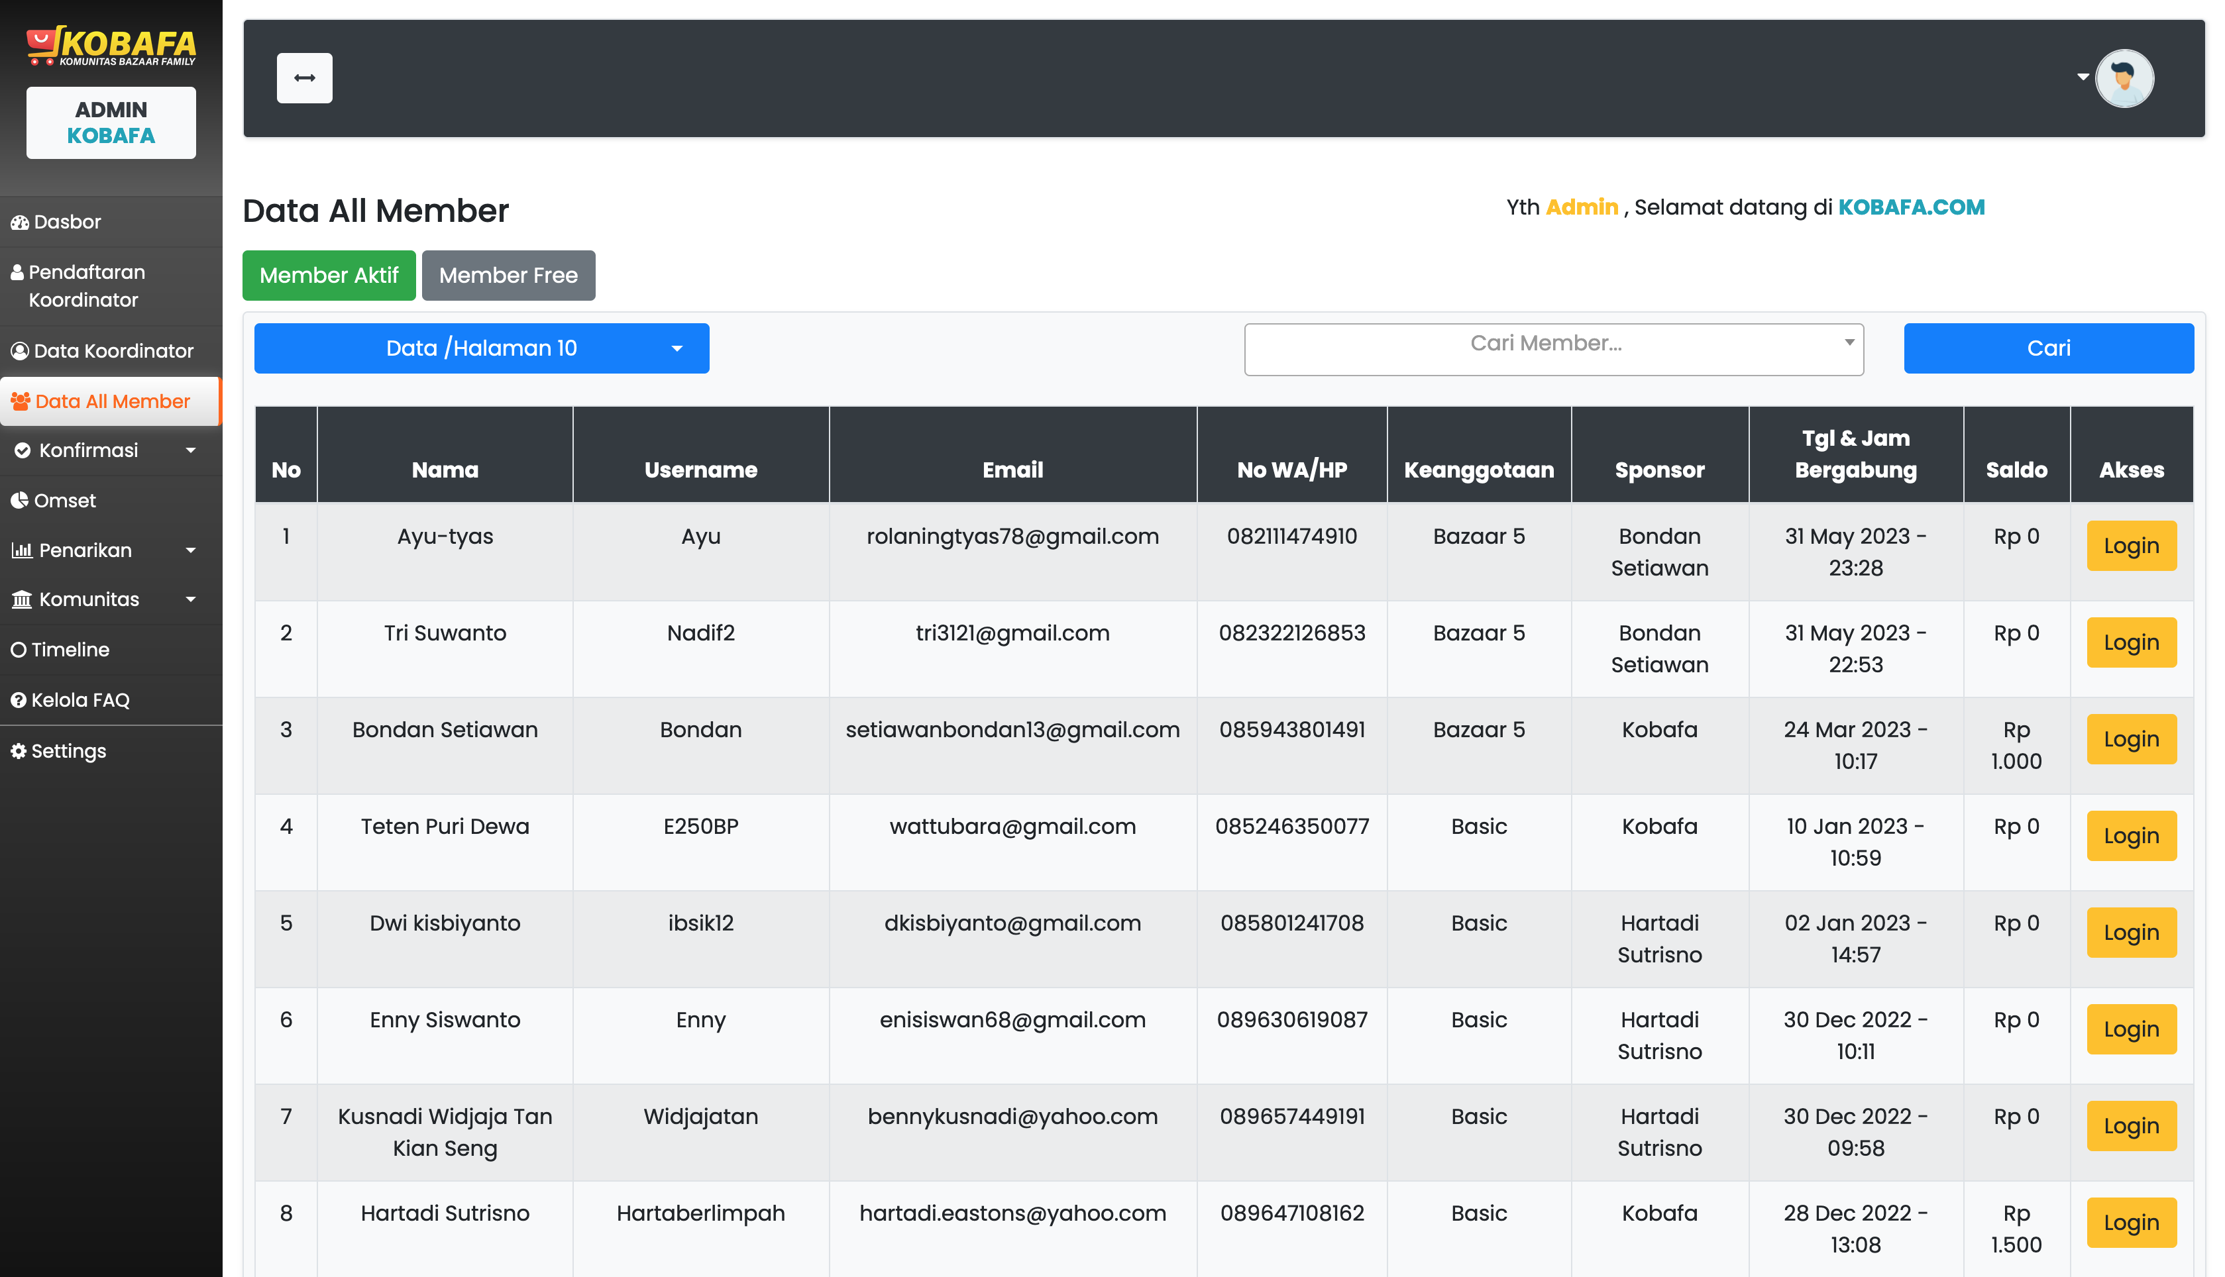2225x1277 pixels.
Task: Select email dkisbiyanto@gmail.com
Action: [1012, 923]
